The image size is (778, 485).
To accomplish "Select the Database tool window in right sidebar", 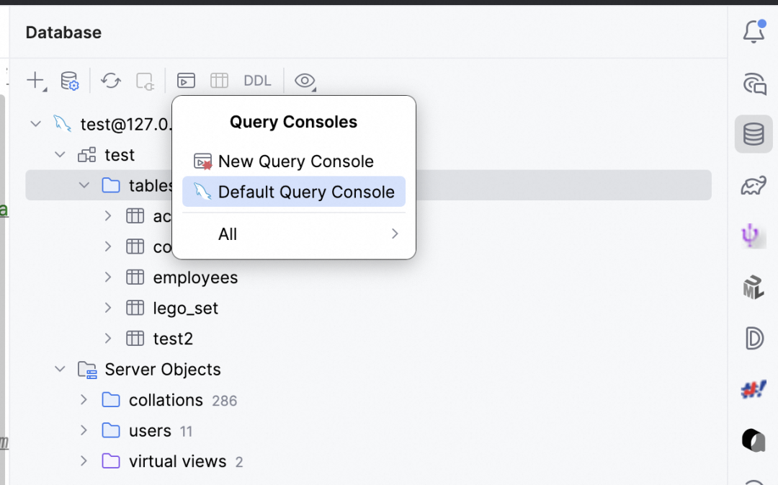I will tap(754, 134).
